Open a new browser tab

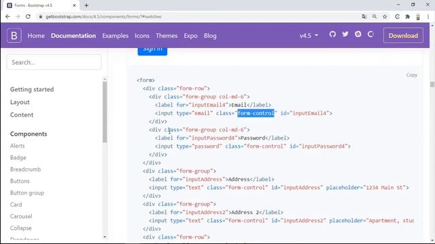click(86, 5)
